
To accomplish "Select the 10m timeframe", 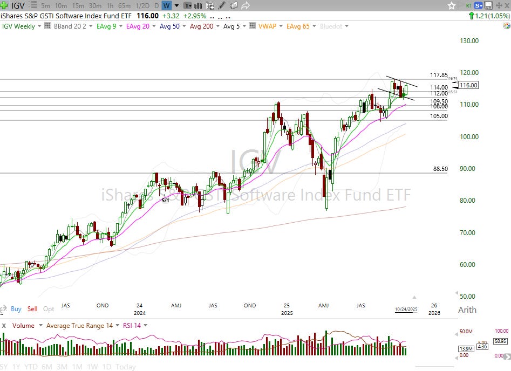I will tap(60, 5).
